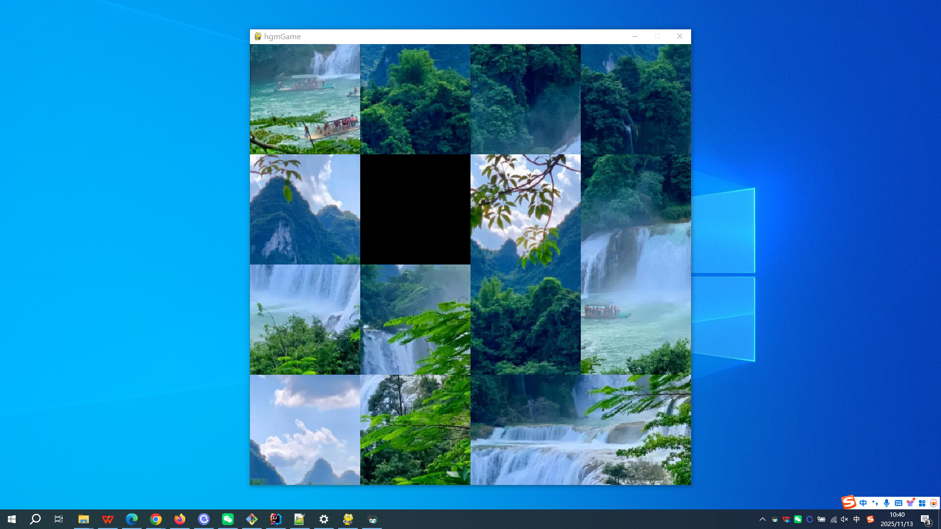Open File Explorer from the taskbar
Screen dimensions: 941x529
click(83, 519)
